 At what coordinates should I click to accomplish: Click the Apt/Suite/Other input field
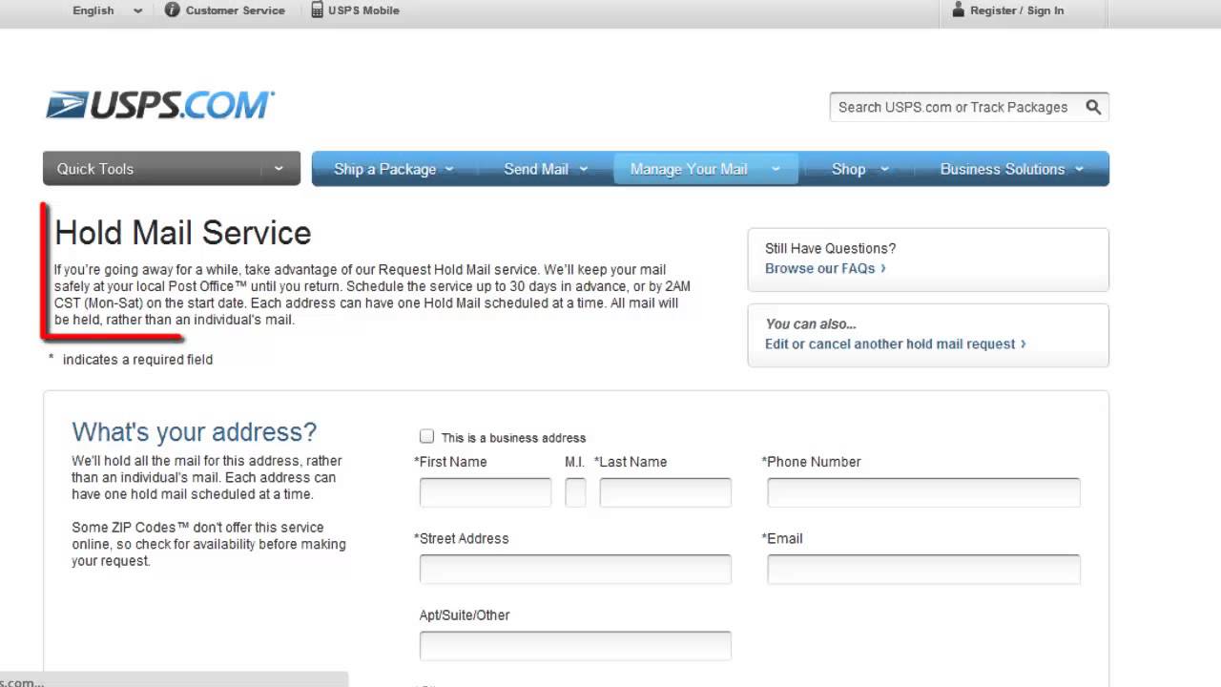[x=575, y=645]
